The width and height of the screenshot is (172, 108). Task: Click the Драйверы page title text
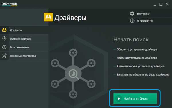(x=70, y=18)
